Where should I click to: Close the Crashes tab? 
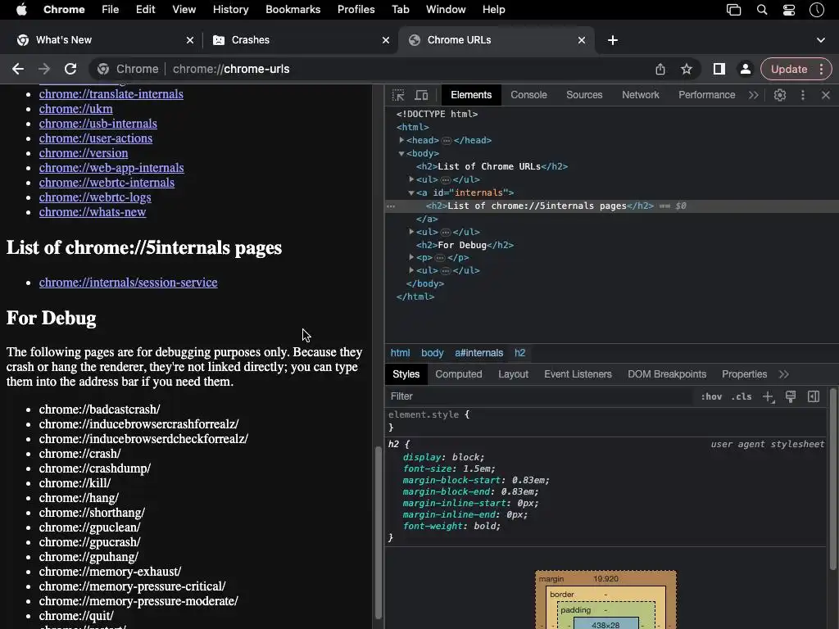(386, 40)
